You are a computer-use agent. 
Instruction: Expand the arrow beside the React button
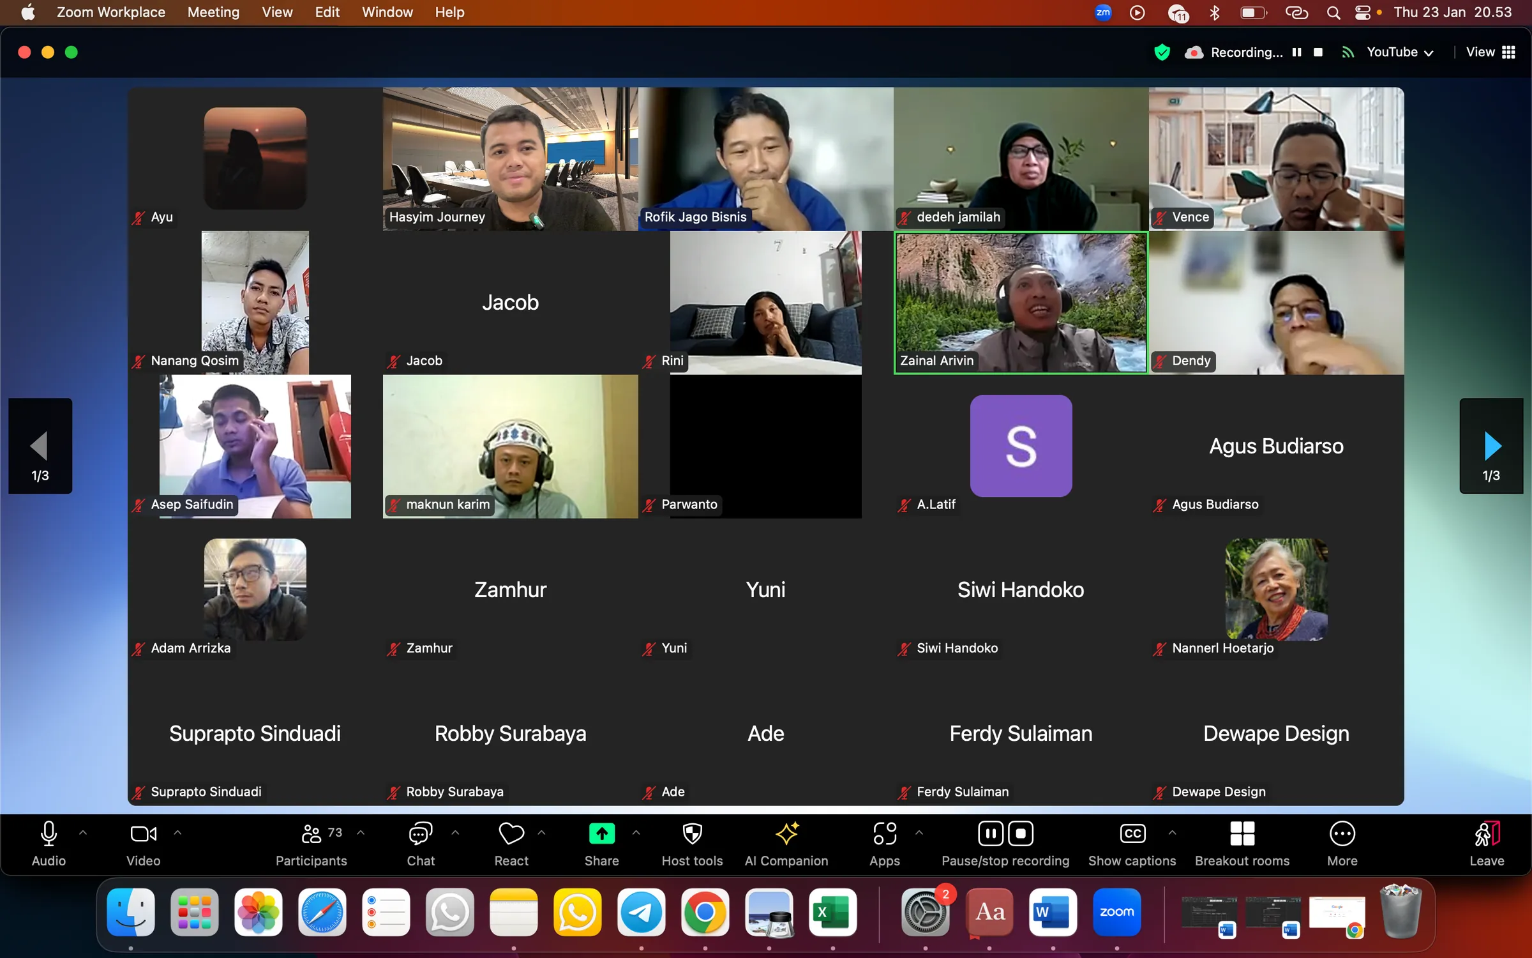pos(541,833)
